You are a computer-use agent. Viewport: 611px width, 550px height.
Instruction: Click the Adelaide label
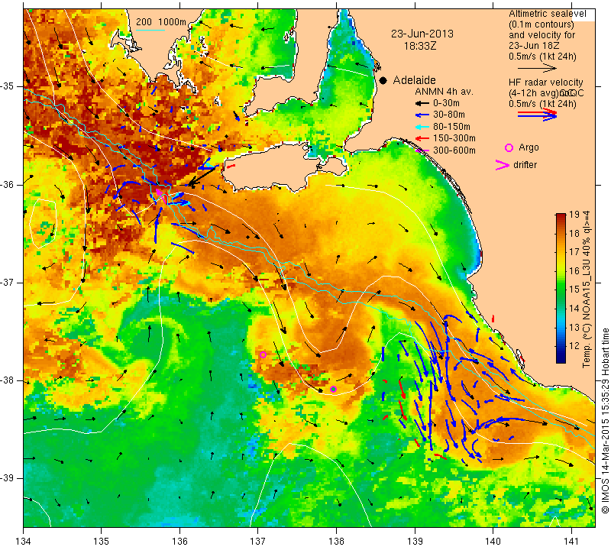[414, 80]
